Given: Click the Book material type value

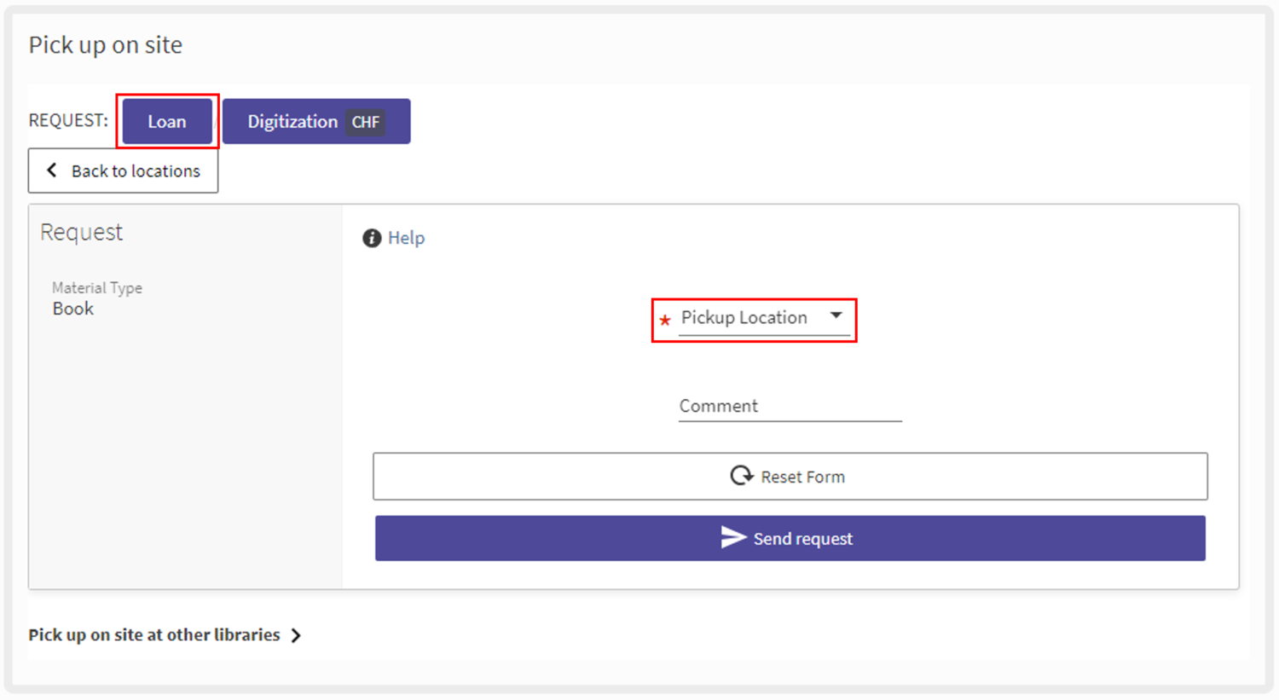Looking at the screenshot, I should 73,309.
